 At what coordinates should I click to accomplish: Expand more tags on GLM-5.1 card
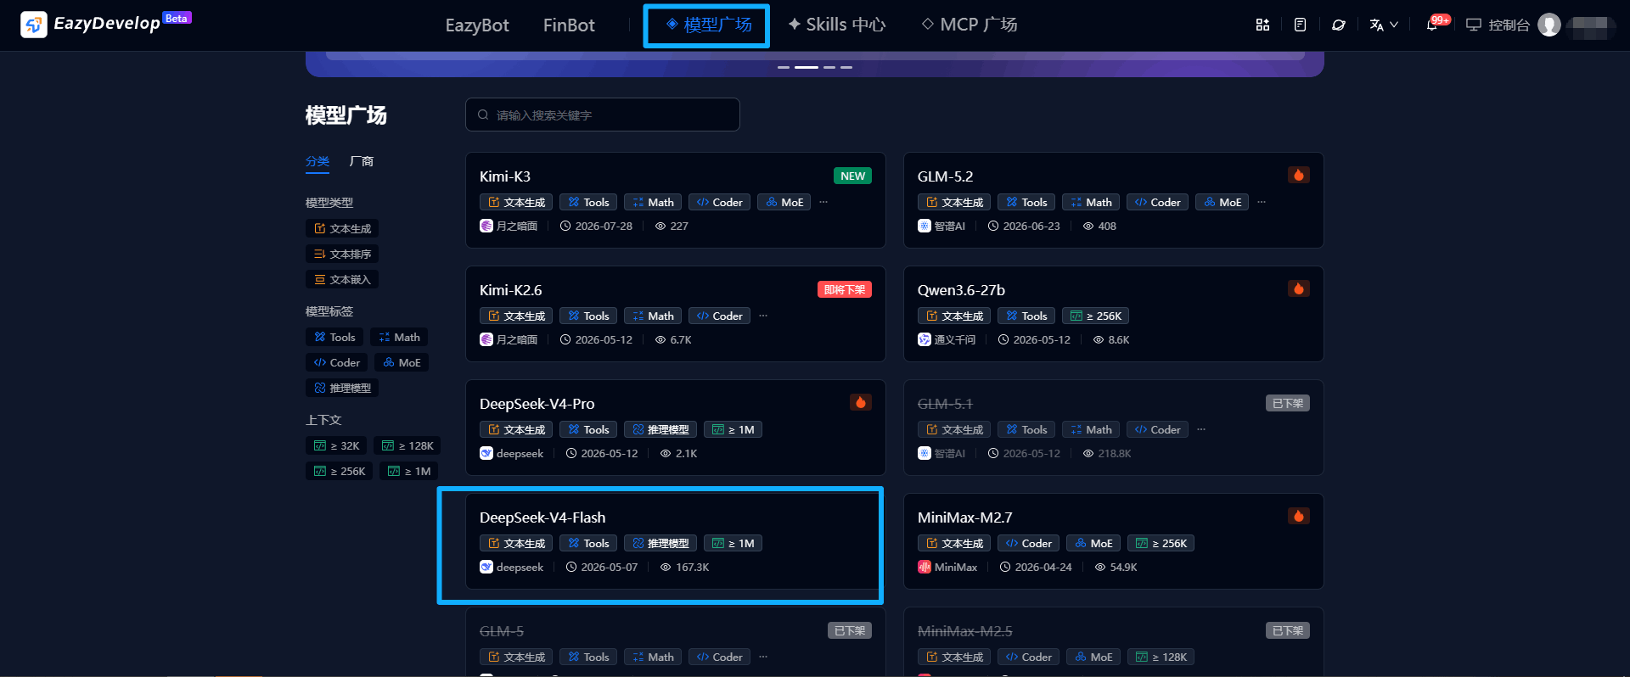point(1201,429)
